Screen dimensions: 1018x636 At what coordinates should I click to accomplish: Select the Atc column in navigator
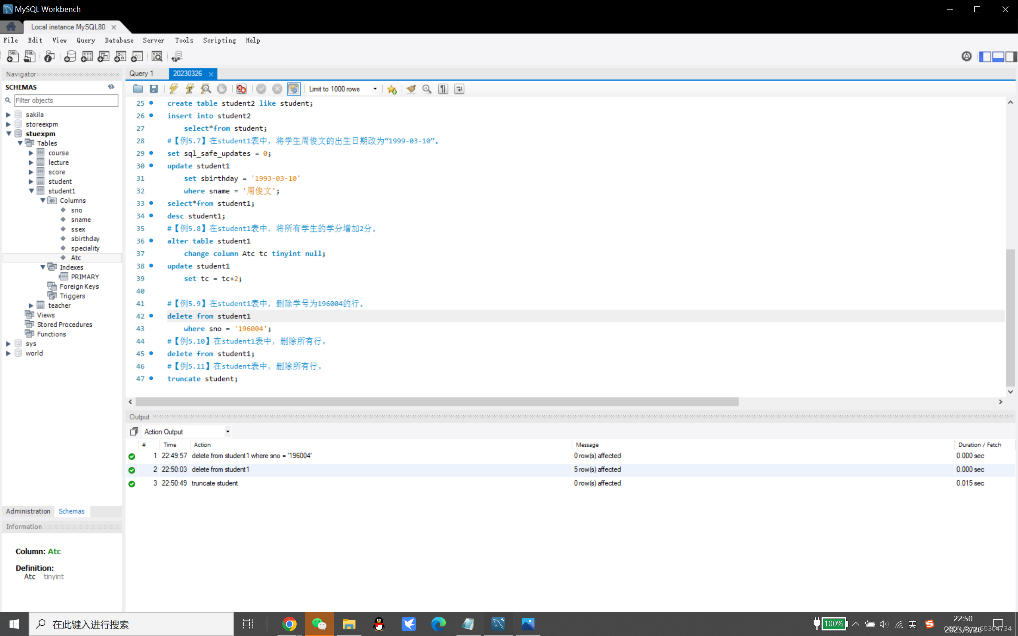pyautogui.click(x=76, y=258)
